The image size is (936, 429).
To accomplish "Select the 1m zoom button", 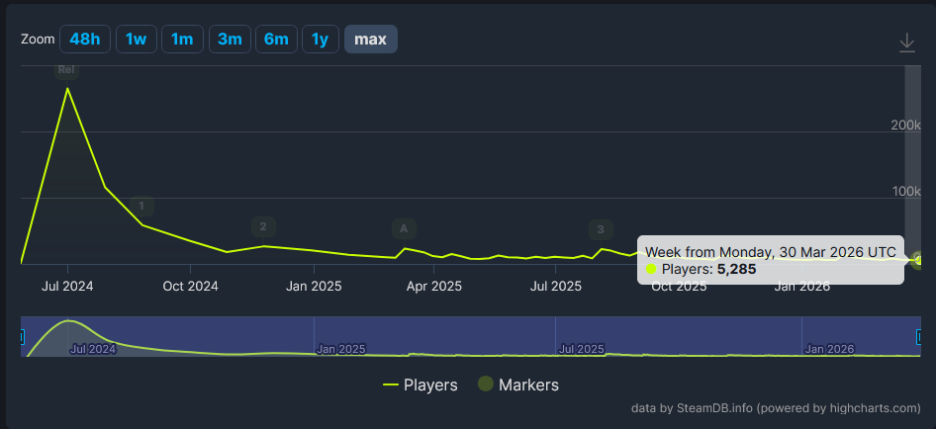I will coord(182,40).
